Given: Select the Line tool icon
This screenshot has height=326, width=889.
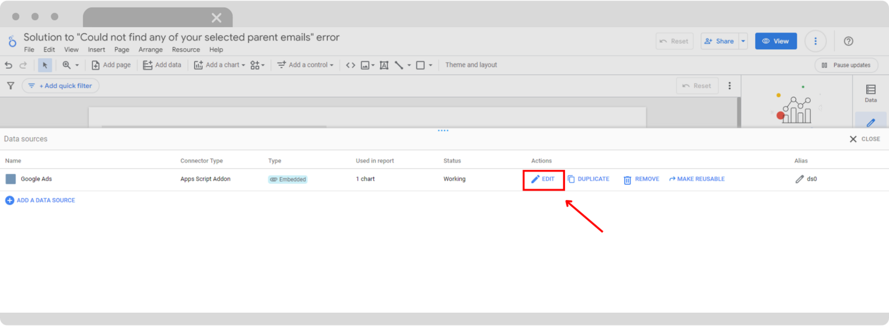Looking at the screenshot, I should 399,65.
